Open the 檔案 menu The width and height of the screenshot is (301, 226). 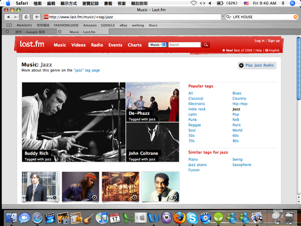coord(38,3)
